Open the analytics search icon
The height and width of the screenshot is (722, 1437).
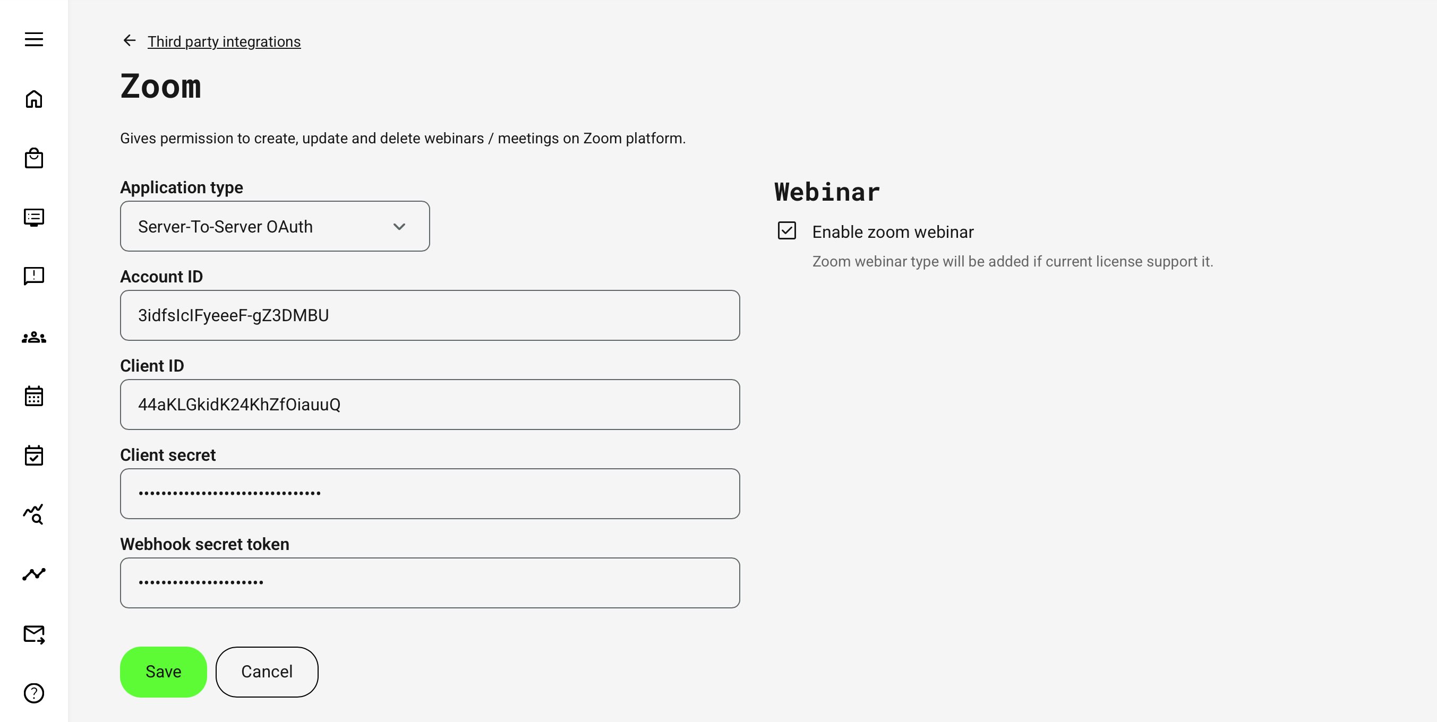[33, 514]
